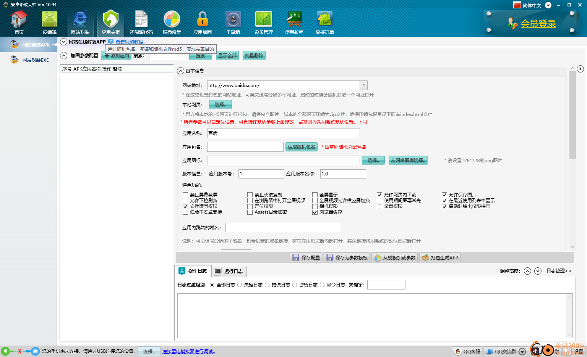The height and width of the screenshot is (357, 587).
Task: Click the 应用名称 input field
Action: (x=284, y=133)
